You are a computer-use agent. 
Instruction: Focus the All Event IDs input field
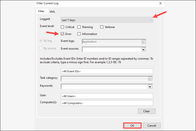(x=107, y=71)
